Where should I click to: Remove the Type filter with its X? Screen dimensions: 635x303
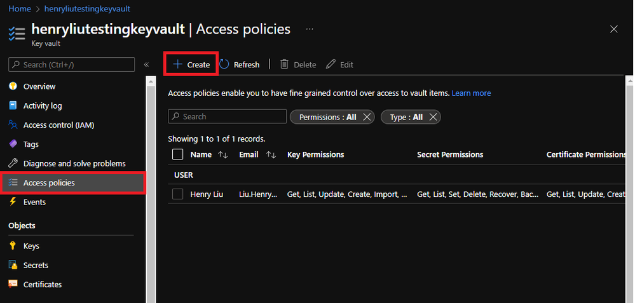[x=433, y=117]
